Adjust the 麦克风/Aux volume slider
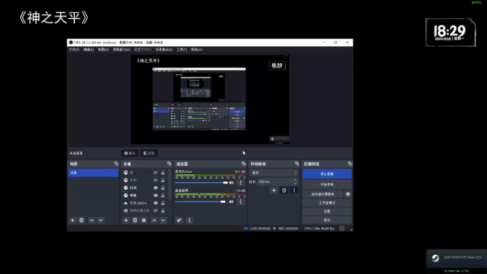487x274 pixels. (201, 183)
